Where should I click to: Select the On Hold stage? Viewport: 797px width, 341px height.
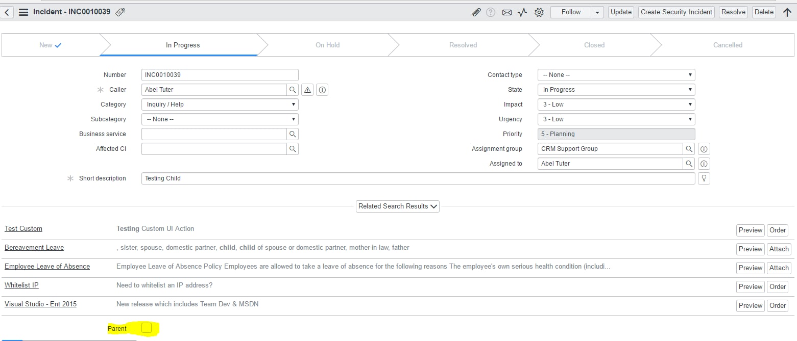(327, 45)
